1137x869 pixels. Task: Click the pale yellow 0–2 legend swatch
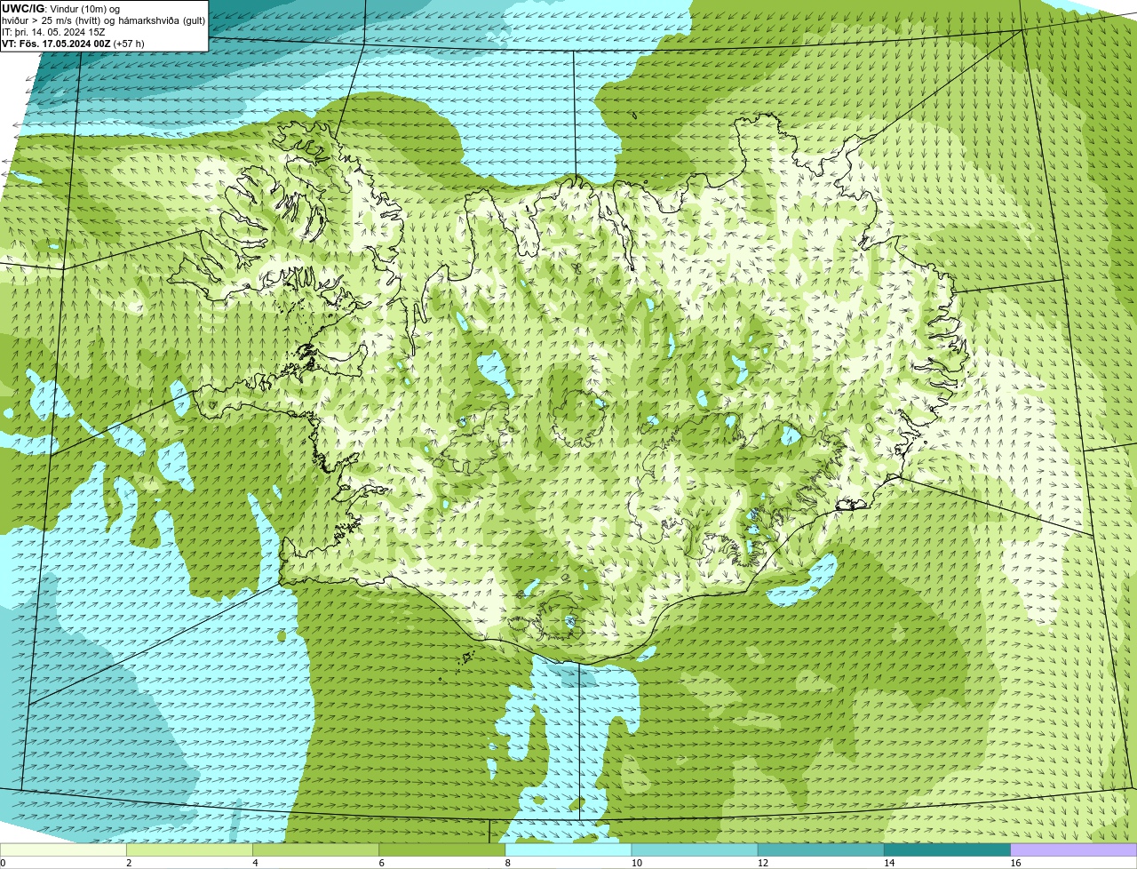click(x=63, y=850)
